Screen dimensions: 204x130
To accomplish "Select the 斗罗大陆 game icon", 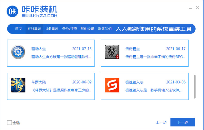I will pyautogui.click(x=18, y=85).
